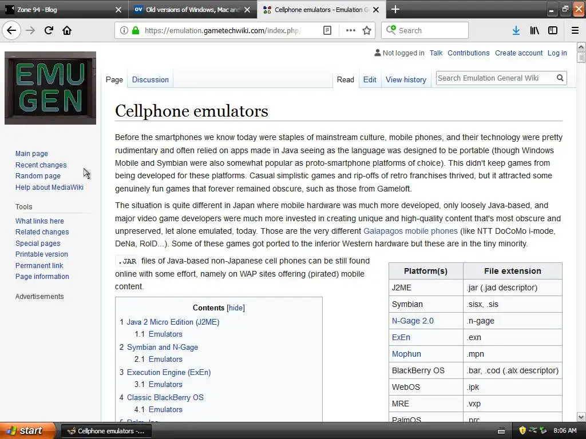Open Permanent link in Tools
Image resolution: width=586 pixels, height=439 pixels.
tap(39, 265)
